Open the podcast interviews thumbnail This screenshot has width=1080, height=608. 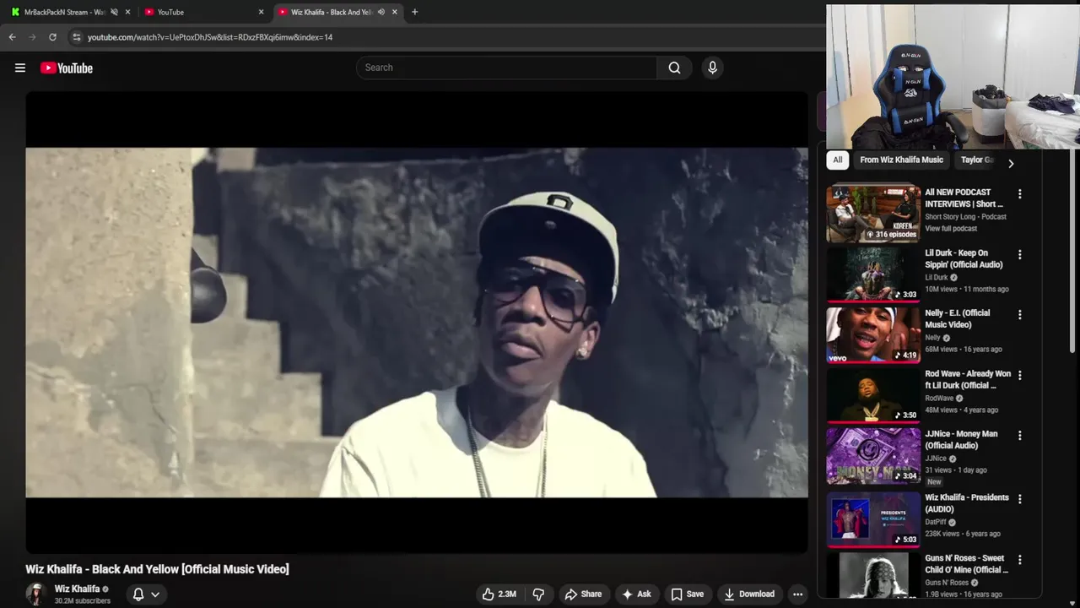pyautogui.click(x=873, y=214)
